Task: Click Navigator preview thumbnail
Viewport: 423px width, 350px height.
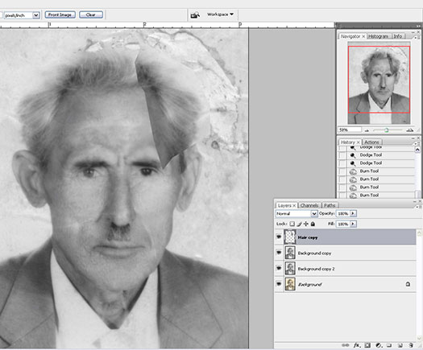Action: click(379, 83)
